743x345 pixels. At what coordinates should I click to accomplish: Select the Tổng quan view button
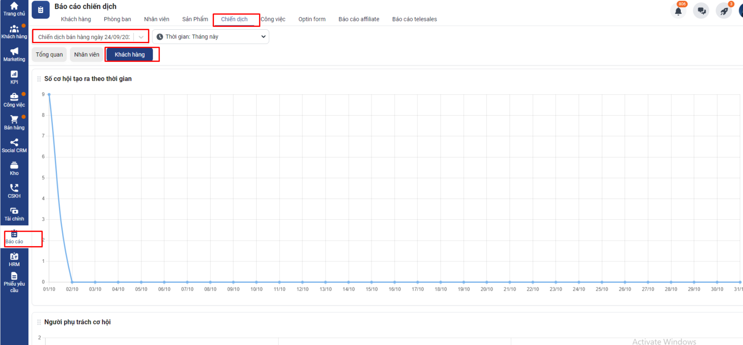pyautogui.click(x=49, y=54)
